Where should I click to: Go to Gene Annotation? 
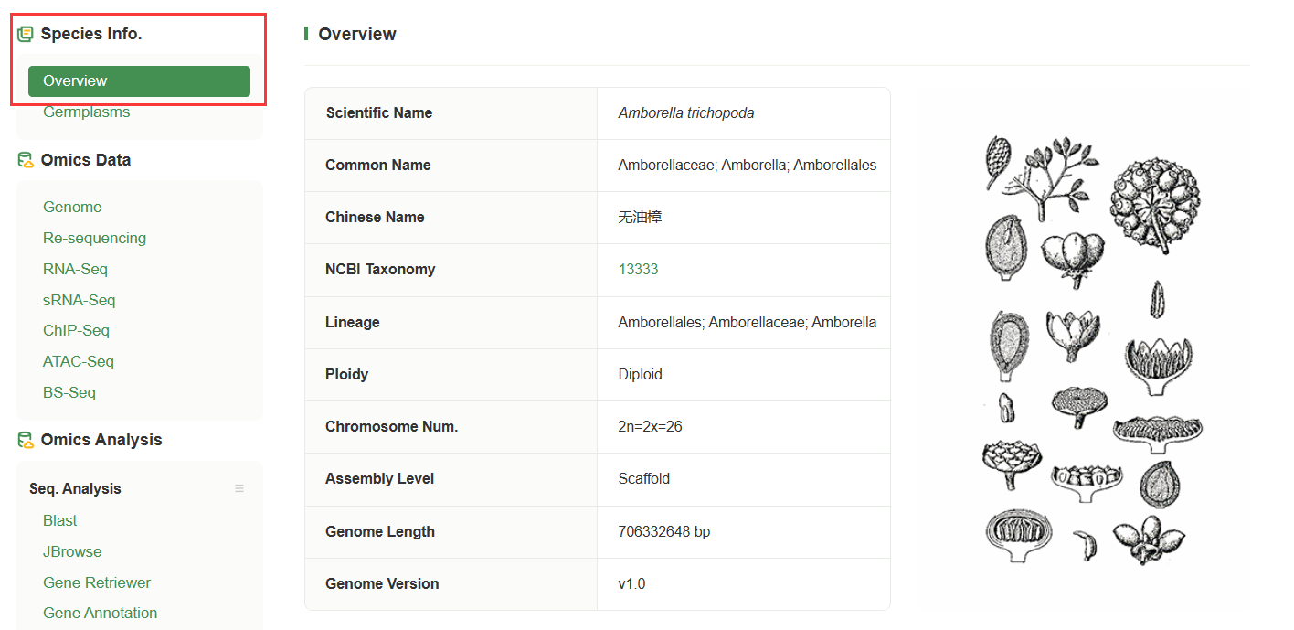click(x=100, y=613)
